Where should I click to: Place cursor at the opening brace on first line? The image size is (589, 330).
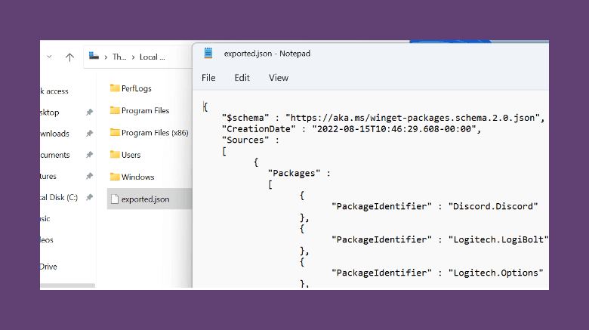pos(205,106)
